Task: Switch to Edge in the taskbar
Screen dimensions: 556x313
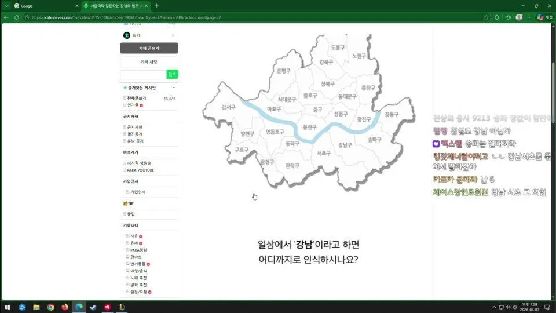Action: [x=79, y=307]
